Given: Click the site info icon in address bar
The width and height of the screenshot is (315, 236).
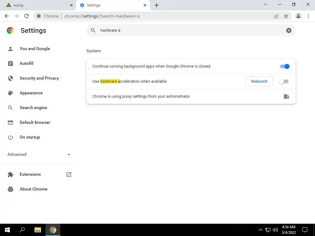Looking at the screenshot, I should [39, 16].
